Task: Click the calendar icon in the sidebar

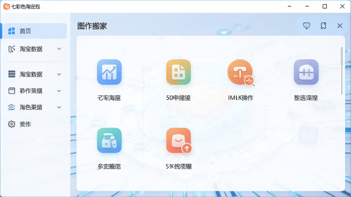Action: click(12, 91)
